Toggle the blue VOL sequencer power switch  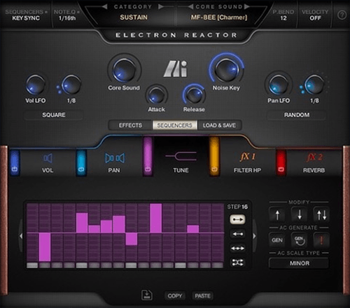[x=15, y=163]
